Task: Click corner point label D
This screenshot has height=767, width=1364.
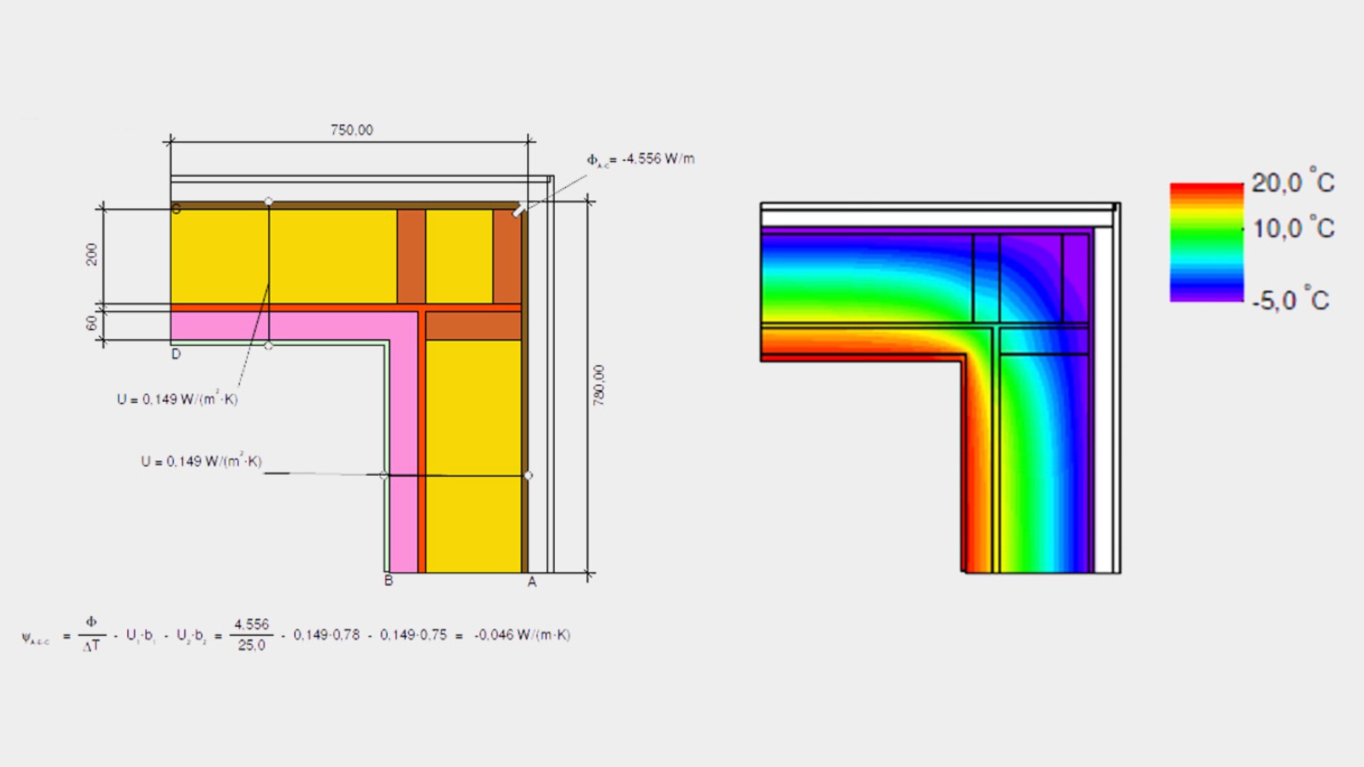Action: (176, 354)
